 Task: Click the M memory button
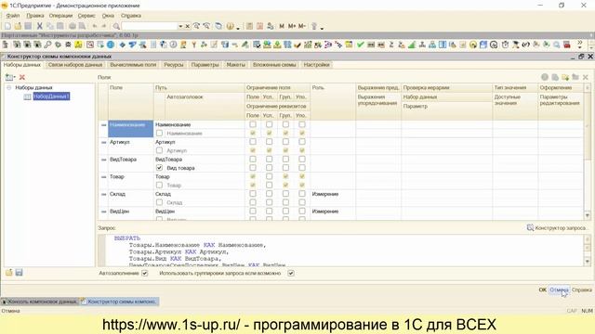click(x=282, y=26)
